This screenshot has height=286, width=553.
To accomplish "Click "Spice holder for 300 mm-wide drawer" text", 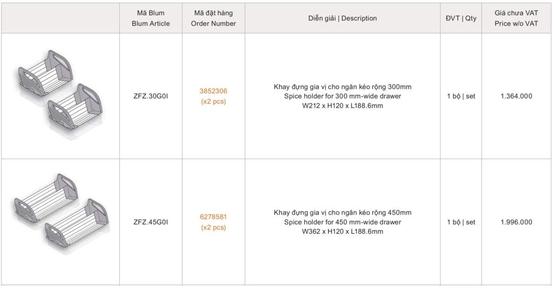I will pos(342,96).
